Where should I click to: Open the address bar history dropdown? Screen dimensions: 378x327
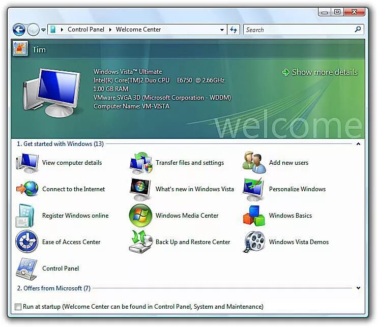pyautogui.click(x=222, y=30)
